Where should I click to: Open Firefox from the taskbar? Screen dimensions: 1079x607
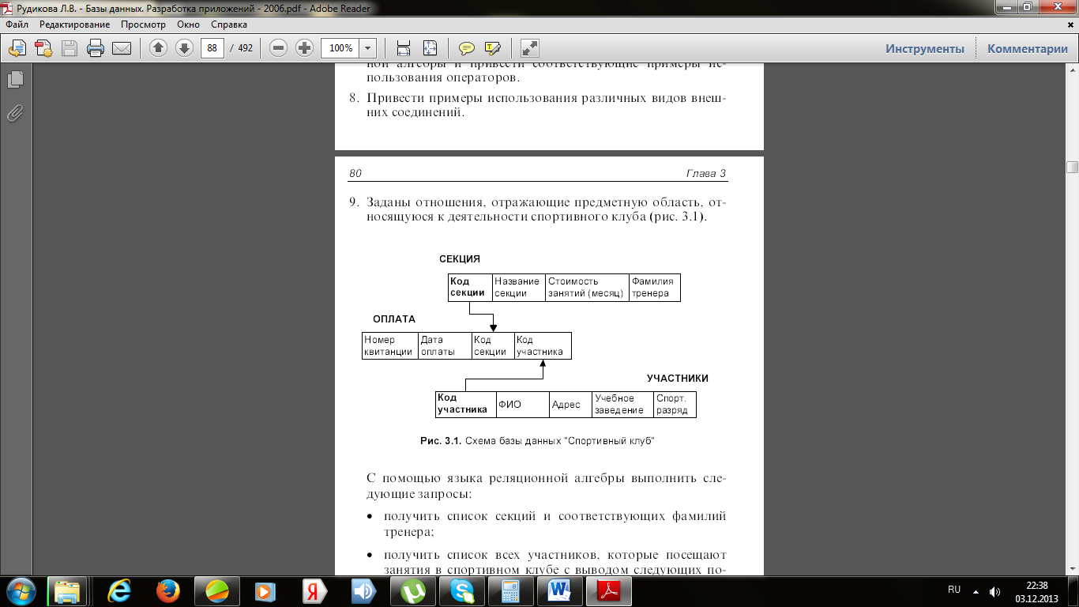[x=168, y=590]
